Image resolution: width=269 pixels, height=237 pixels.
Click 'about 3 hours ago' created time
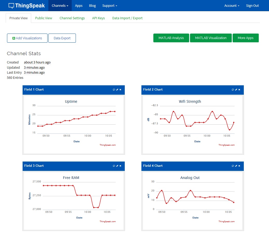pyautogui.click(x=37, y=62)
